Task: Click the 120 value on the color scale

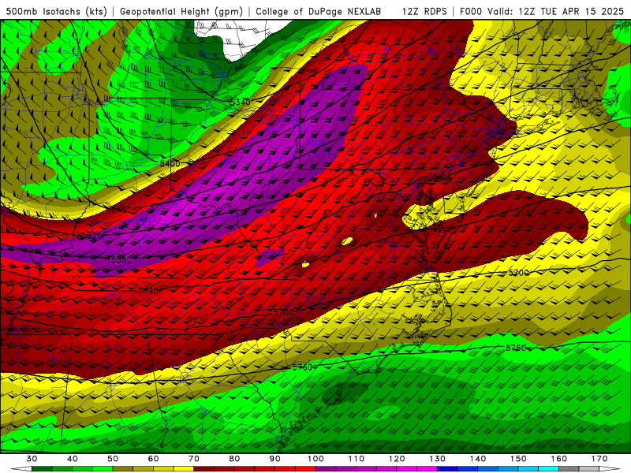Action: 397,459
